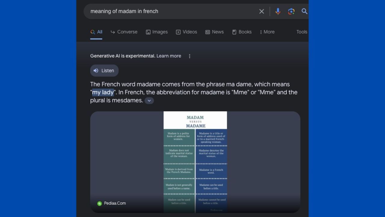Expand the AI answer with the chevron
Viewport: 385px width, 217px height.
tap(149, 101)
